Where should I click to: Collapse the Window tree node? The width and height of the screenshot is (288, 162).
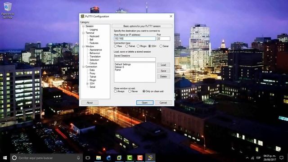83,46
